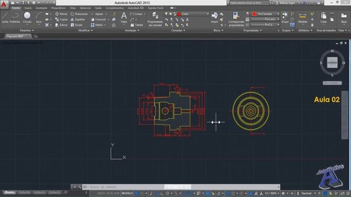Select the Modelo layout tab

[9, 192]
